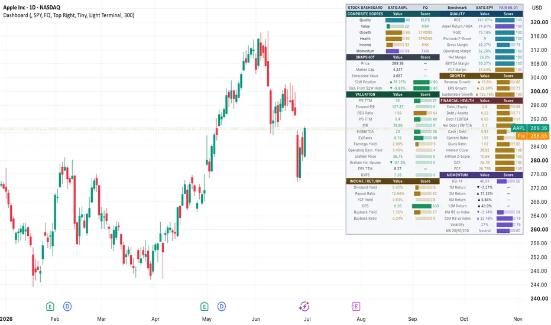Open the purple lightning latest-news icon
Image resolution: width=551 pixels, height=325 pixels.
[x=304, y=306]
